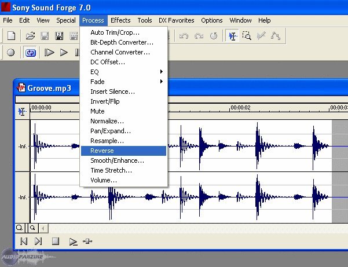
Task: Choose Volume menu item
Action: point(123,180)
